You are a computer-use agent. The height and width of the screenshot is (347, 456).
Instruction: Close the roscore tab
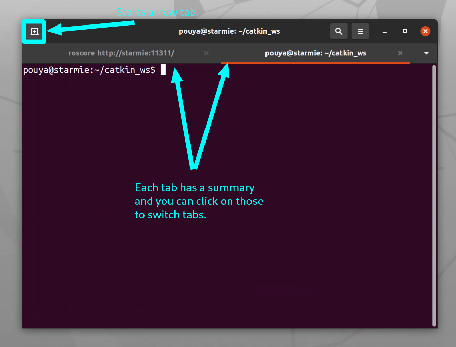pyautogui.click(x=206, y=53)
